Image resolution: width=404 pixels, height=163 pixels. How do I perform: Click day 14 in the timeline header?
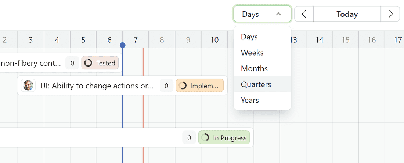(x=320, y=40)
